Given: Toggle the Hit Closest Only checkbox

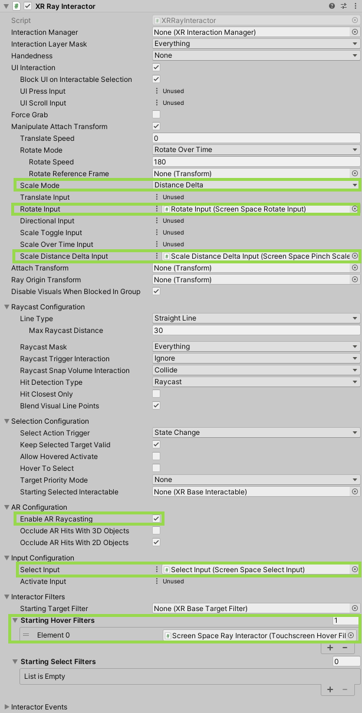Looking at the screenshot, I should tap(156, 394).
